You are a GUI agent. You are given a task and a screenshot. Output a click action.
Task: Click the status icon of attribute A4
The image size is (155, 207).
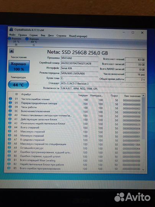point(10,127)
